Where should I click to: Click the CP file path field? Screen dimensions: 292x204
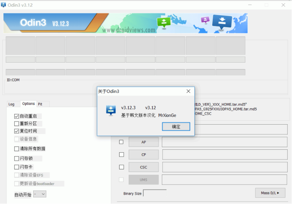click(x=225, y=155)
